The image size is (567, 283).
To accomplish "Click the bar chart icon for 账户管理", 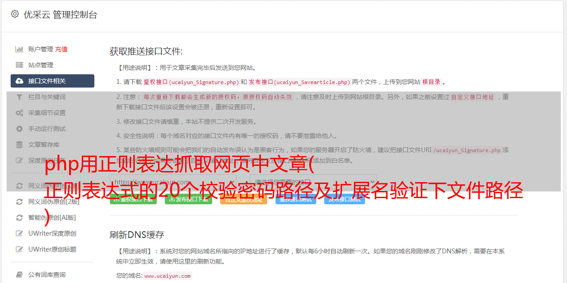I will [x=19, y=49].
